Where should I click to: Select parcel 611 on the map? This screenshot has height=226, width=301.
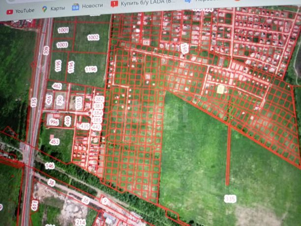35,205
